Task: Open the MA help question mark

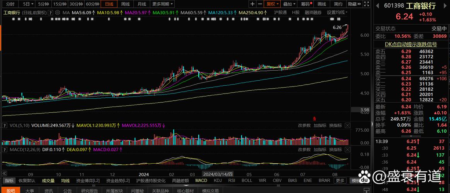Action: pyautogui.click(x=50, y=13)
